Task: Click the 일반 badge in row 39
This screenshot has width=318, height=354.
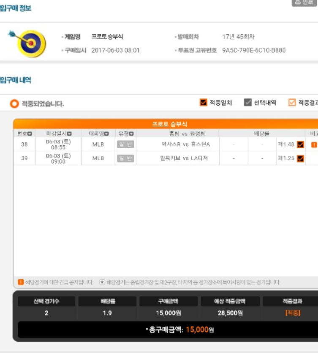Action: tap(125, 158)
